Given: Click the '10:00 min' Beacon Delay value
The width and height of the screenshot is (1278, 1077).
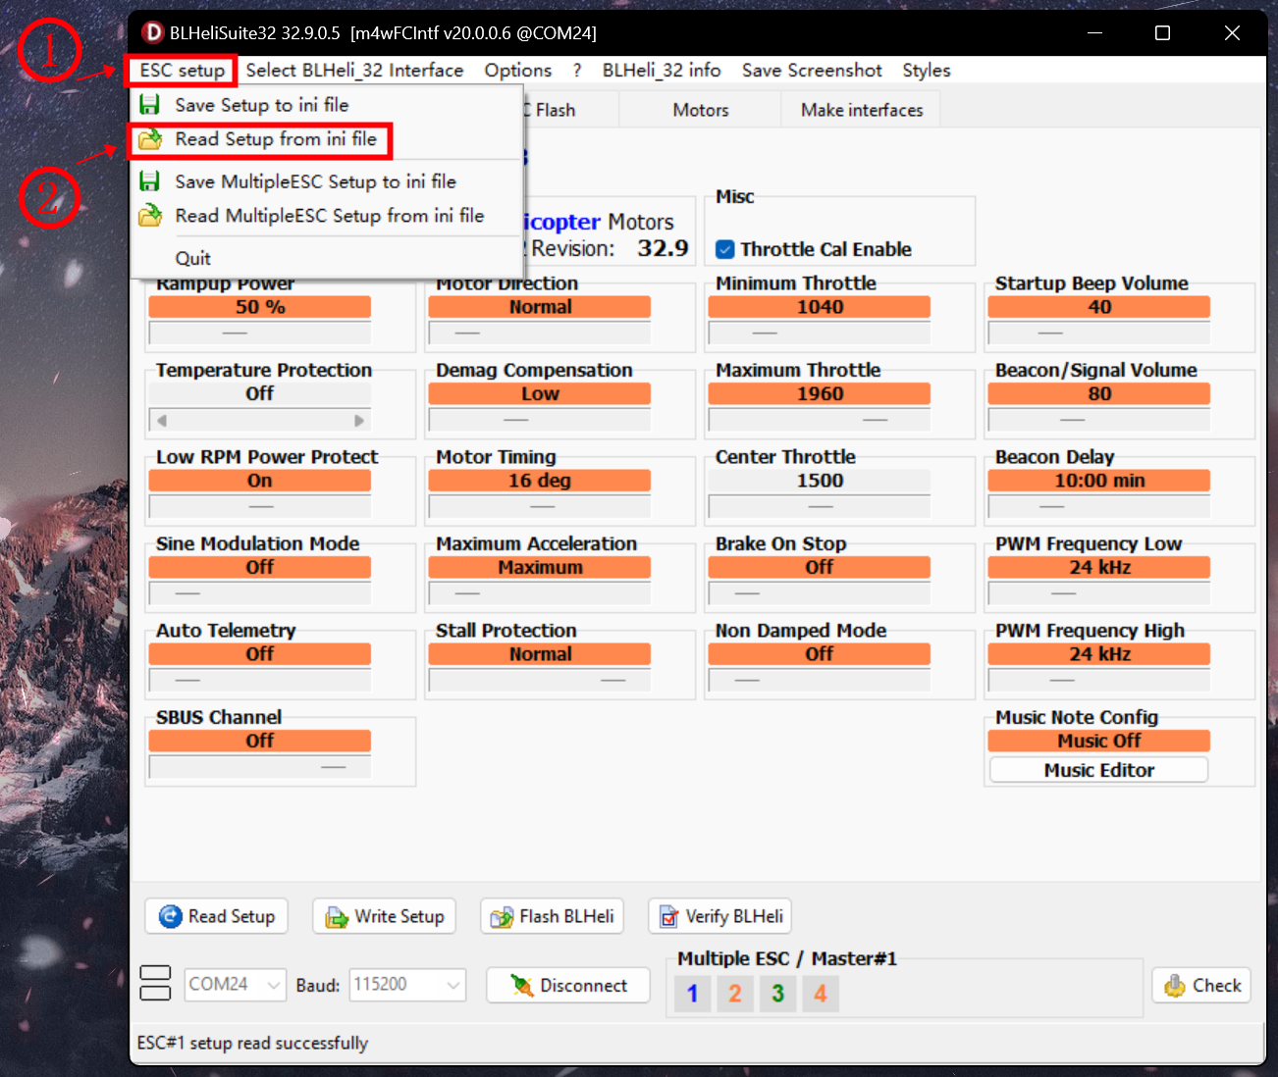Looking at the screenshot, I should pyautogui.click(x=1099, y=481).
